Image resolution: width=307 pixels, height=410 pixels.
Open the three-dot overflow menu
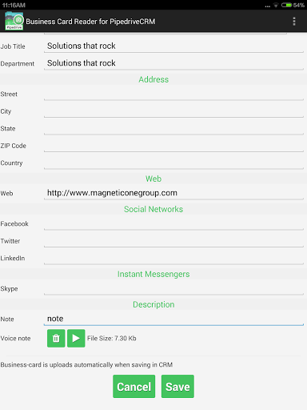coord(294,22)
